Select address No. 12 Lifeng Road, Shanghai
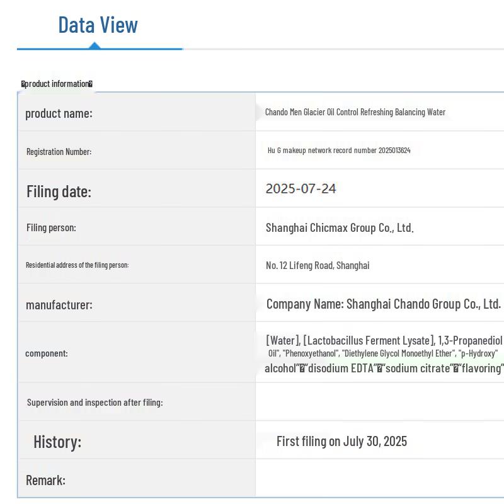Viewport: 504px width, 504px height. click(318, 265)
